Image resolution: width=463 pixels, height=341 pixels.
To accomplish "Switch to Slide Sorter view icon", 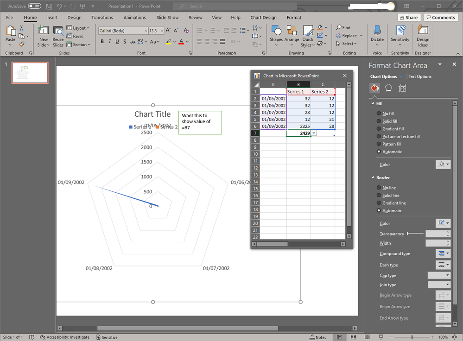I will 354,337.
